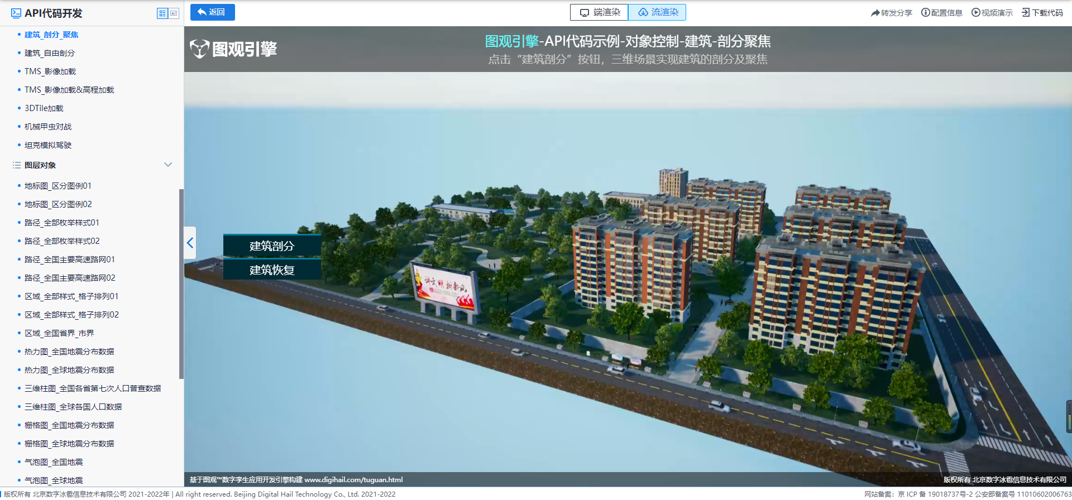Screen dimensions: 1072x500
Task: Play 视频演示 video demo icon
Action: pyautogui.click(x=976, y=12)
